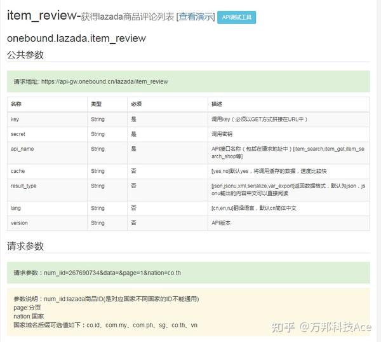Click the 否 value in cache row
Screen dimensions: 381x342
[x=133, y=171]
